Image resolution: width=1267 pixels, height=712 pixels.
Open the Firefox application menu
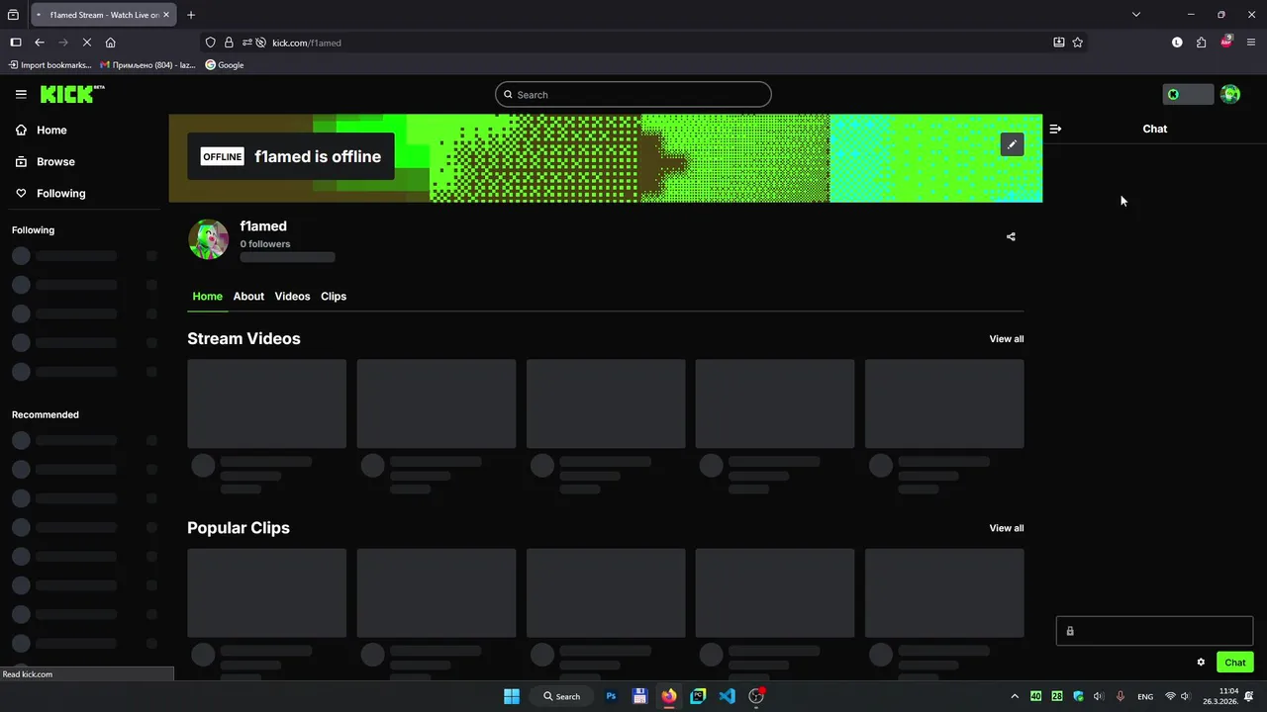tap(1251, 43)
